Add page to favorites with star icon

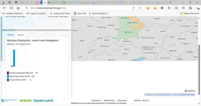point(140,8)
